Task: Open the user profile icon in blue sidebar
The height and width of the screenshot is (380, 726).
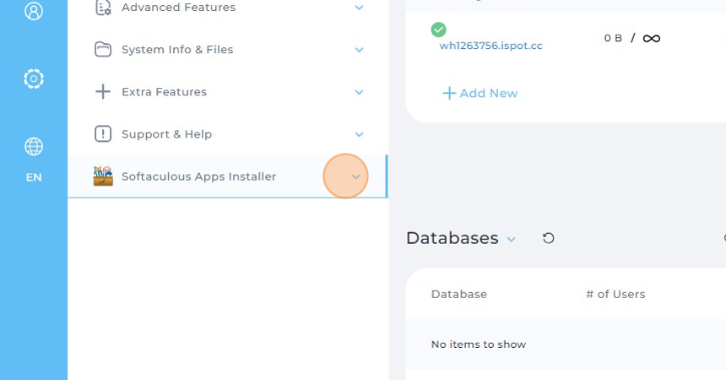Action: 33,10
